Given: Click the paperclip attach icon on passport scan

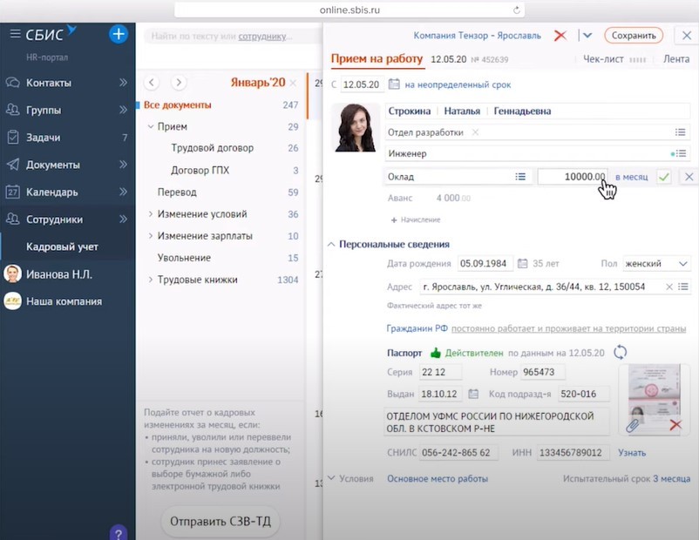Looking at the screenshot, I should pyautogui.click(x=633, y=425).
